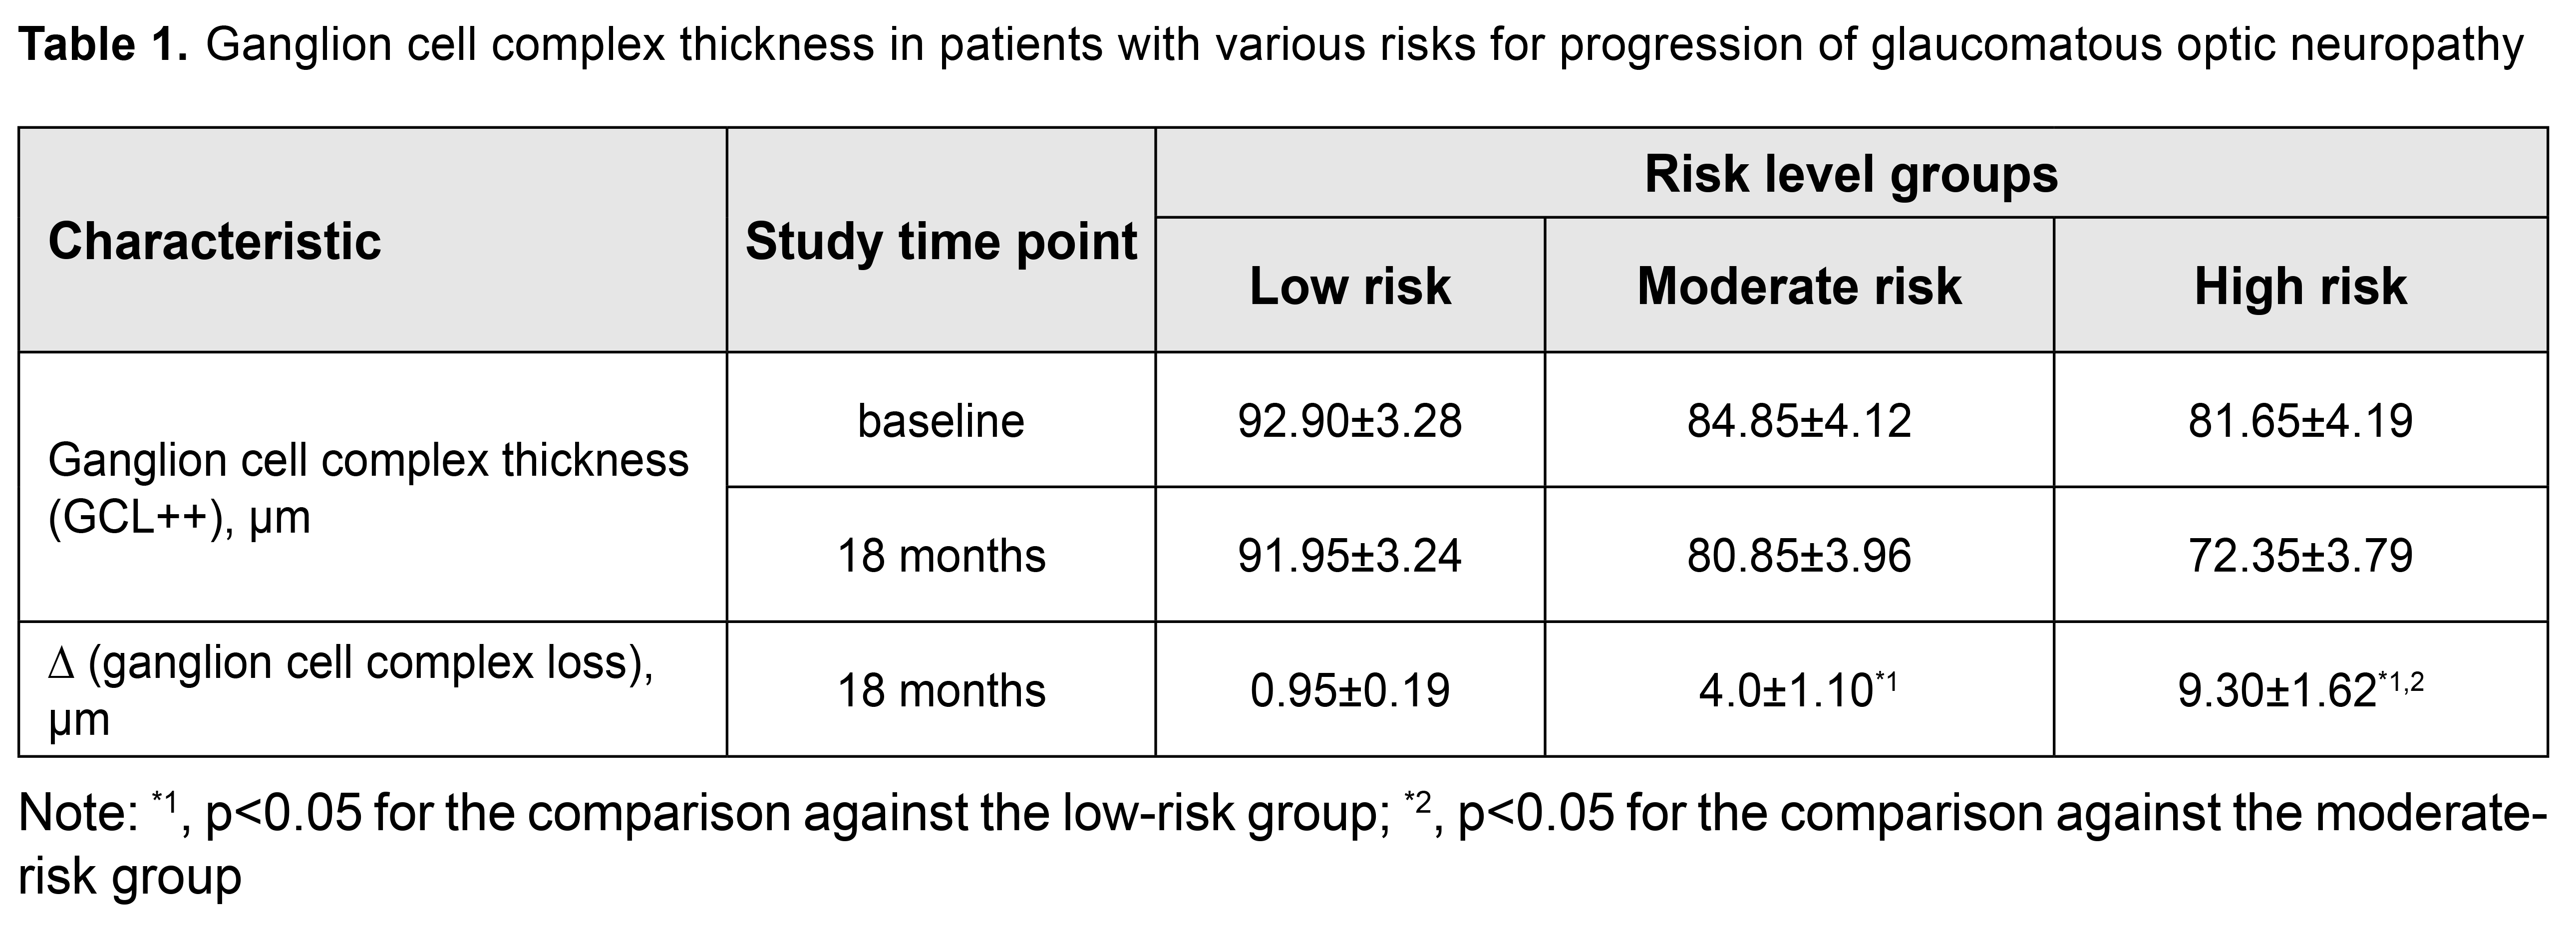The width and height of the screenshot is (2576, 933).
Task: Click the high-risk baseline value 81.65±4.19
Action: tap(2299, 421)
